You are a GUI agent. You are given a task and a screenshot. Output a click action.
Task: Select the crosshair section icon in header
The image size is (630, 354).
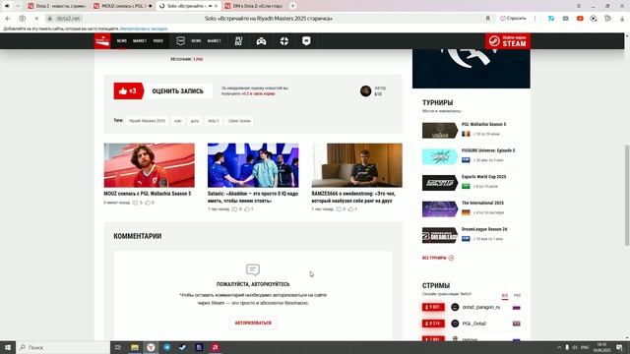pos(284,41)
